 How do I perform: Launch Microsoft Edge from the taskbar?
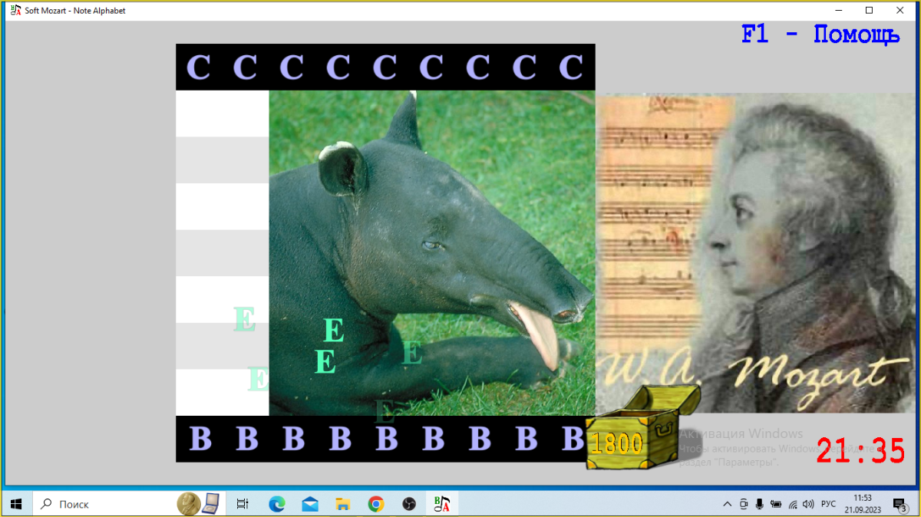[x=276, y=504]
